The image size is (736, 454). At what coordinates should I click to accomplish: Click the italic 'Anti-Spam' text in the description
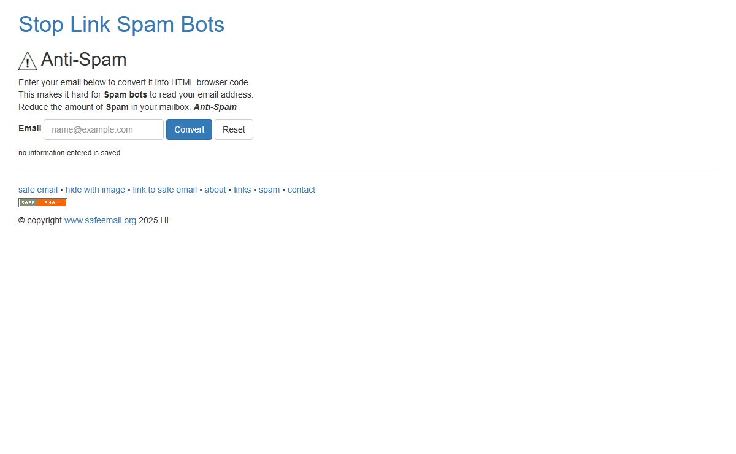pos(215,107)
